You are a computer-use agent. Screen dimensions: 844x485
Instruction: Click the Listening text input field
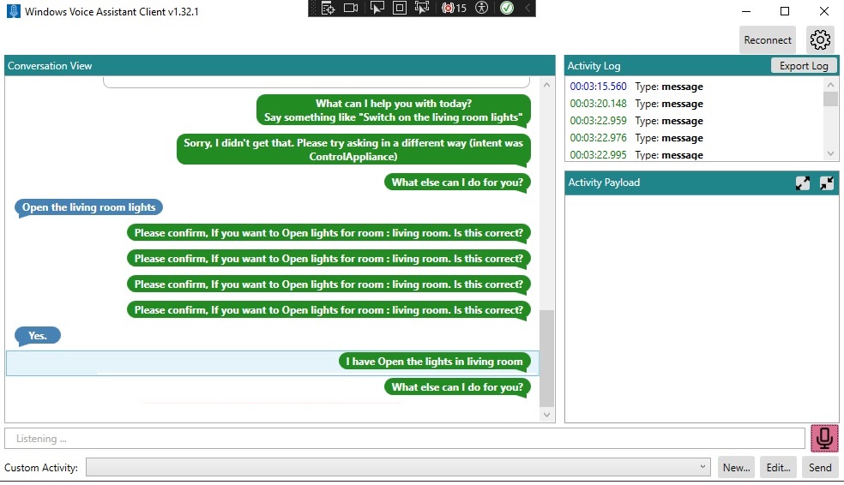coord(406,439)
